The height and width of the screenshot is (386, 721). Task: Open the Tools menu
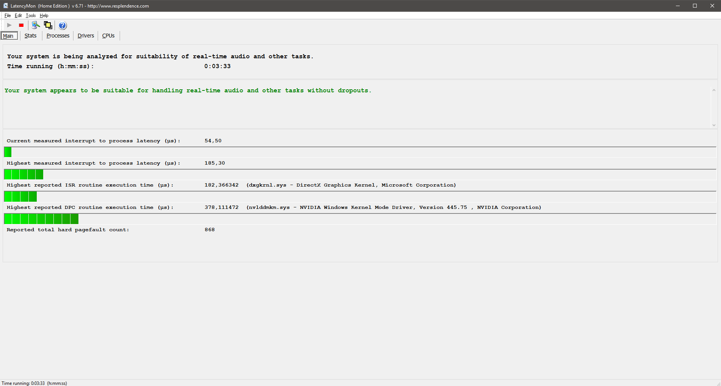point(31,16)
